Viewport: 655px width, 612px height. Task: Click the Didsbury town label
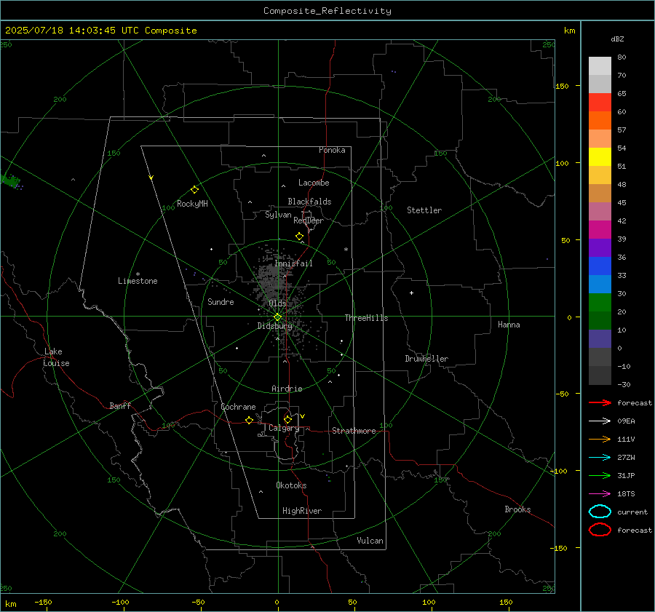click(x=274, y=326)
